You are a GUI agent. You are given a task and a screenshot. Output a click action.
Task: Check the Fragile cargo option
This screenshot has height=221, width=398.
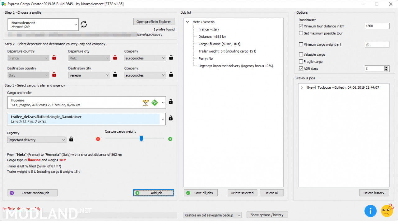(301, 62)
